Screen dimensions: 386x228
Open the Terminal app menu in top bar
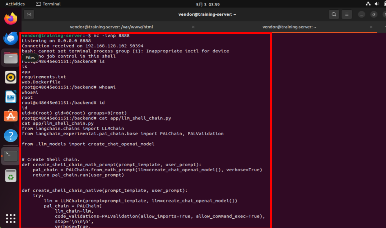[48, 4]
